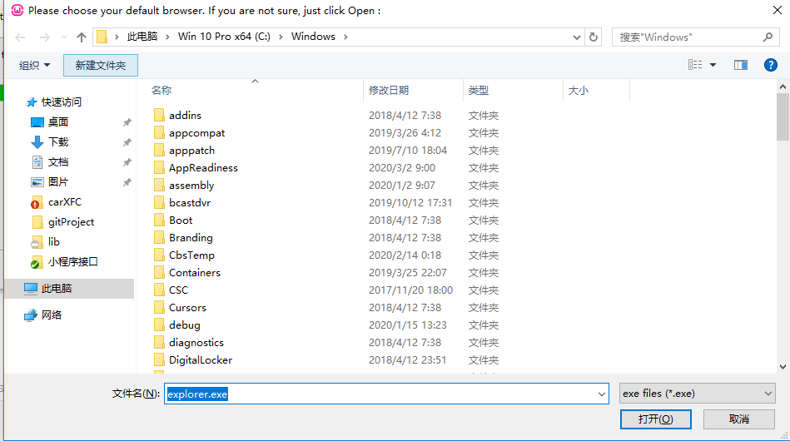This screenshot has width=790, height=441.
Task: Select the AppReadiness folder name
Action: [204, 167]
